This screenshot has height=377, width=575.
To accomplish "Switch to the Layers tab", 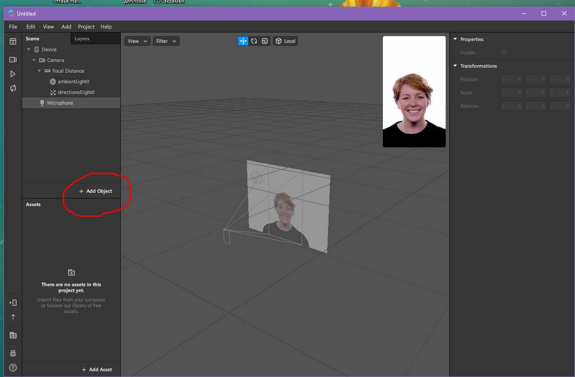I will coord(95,39).
